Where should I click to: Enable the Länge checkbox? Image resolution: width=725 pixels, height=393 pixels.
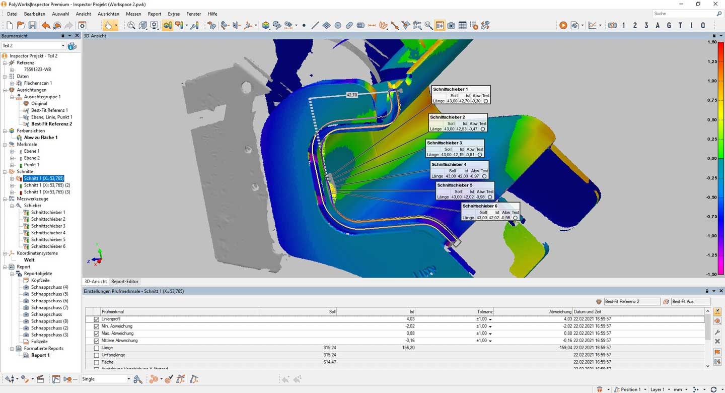coord(97,348)
